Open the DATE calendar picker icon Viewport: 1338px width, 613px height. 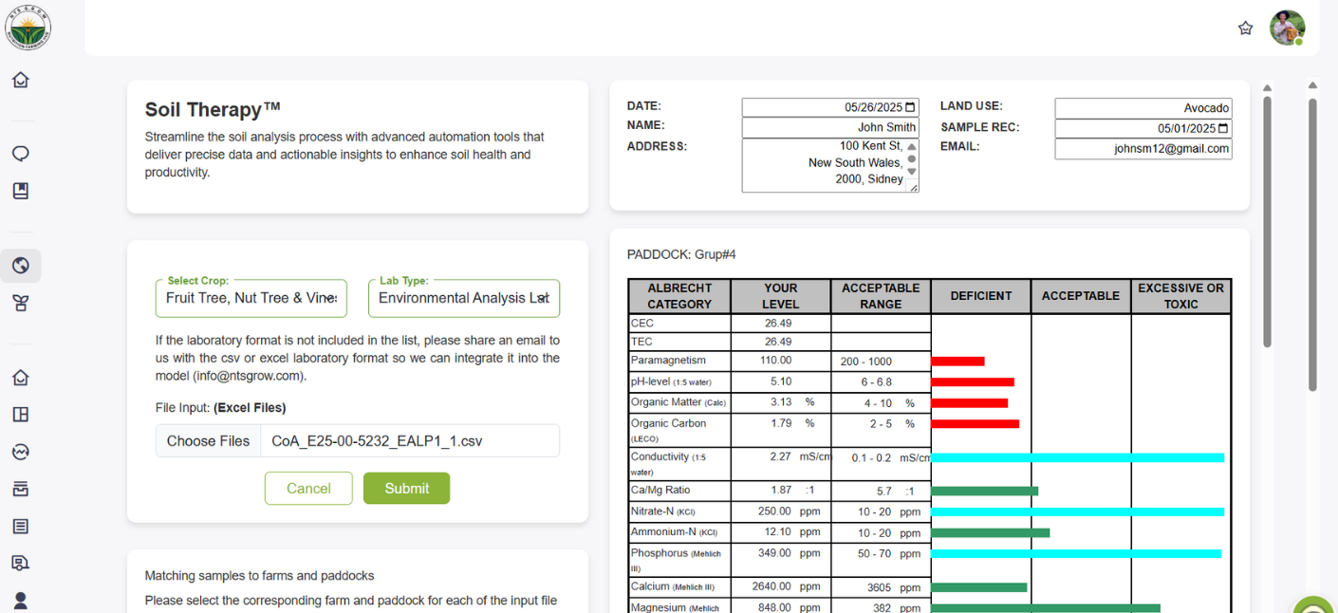[x=911, y=107]
